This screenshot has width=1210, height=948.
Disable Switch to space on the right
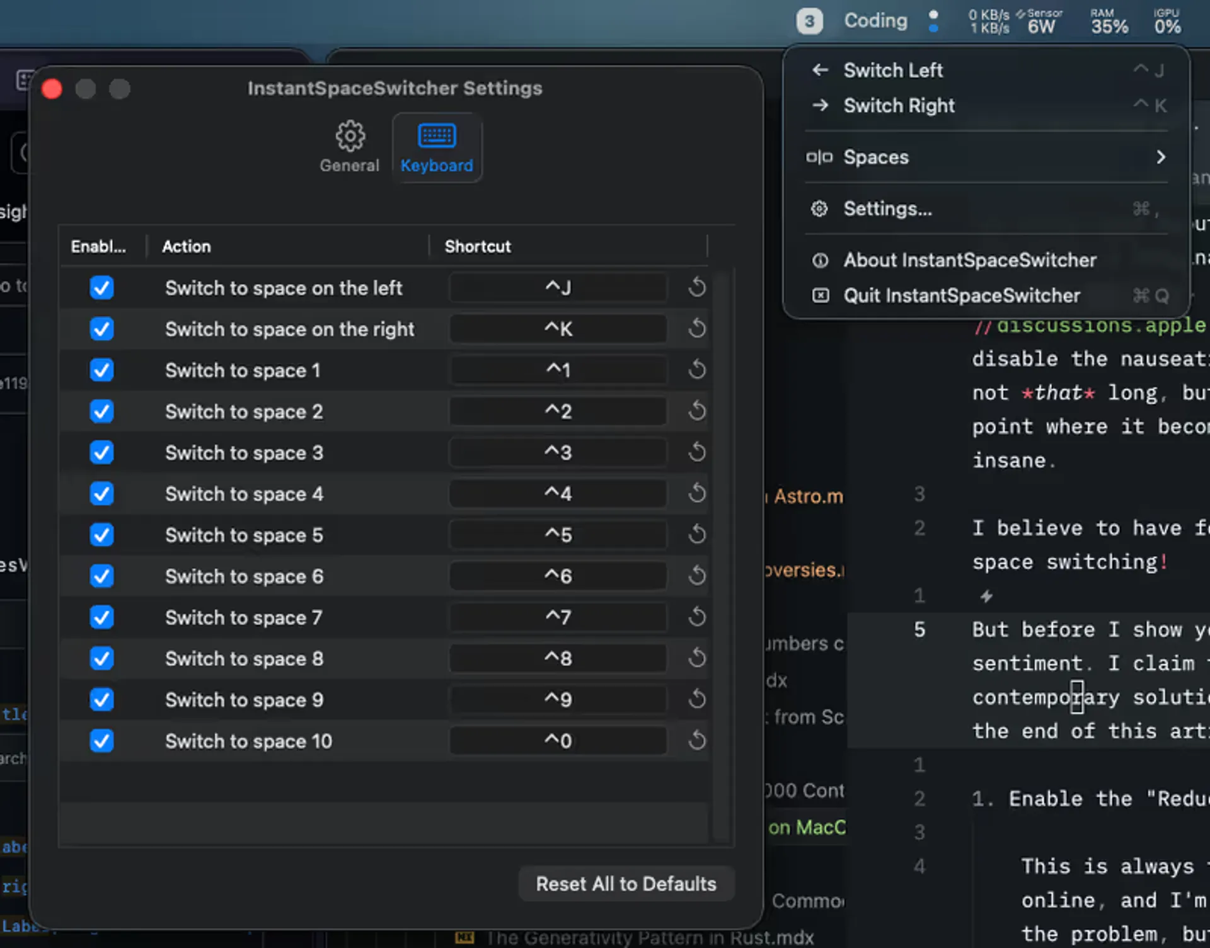coord(101,329)
